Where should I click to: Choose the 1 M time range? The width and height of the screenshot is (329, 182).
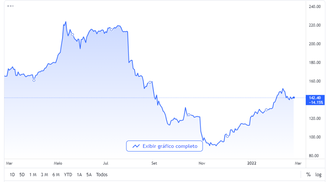33,175
